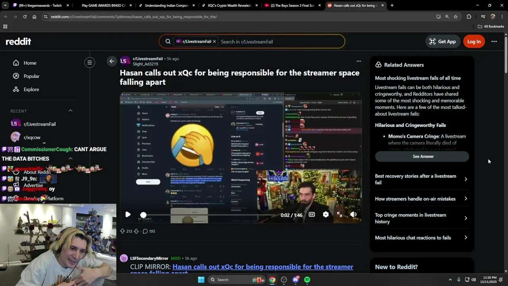Downvote the post
Viewport: 508px width, 286px height.
(x=136, y=231)
